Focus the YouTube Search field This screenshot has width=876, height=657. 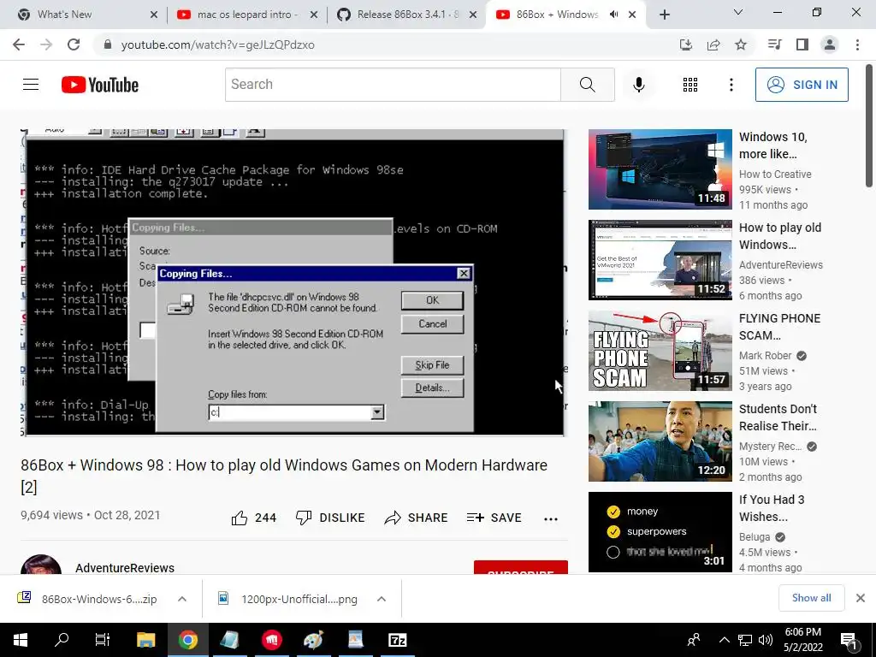click(x=393, y=85)
